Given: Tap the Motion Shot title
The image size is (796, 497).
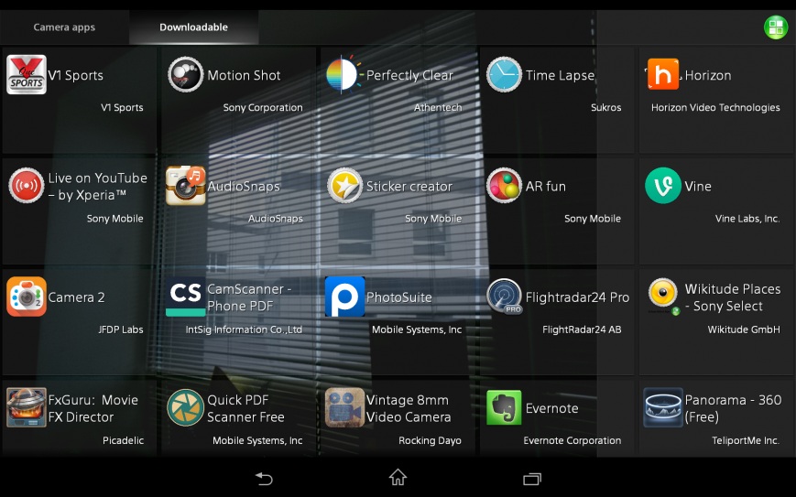Looking at the screenshot, I should click(244, 76).
